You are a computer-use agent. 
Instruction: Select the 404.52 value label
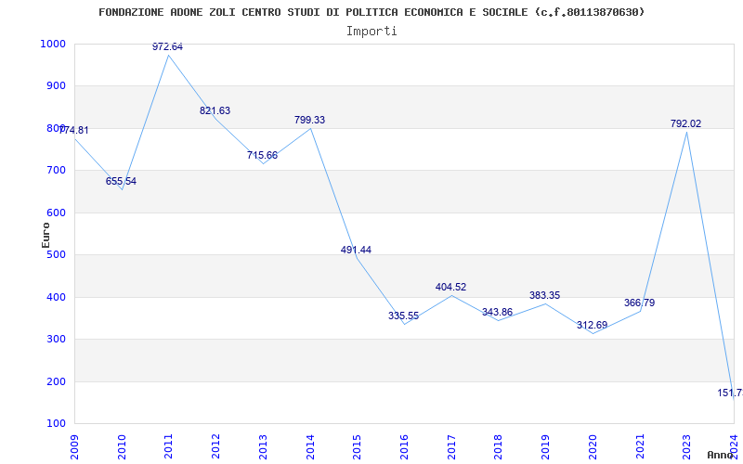click(x=451, y=287)
